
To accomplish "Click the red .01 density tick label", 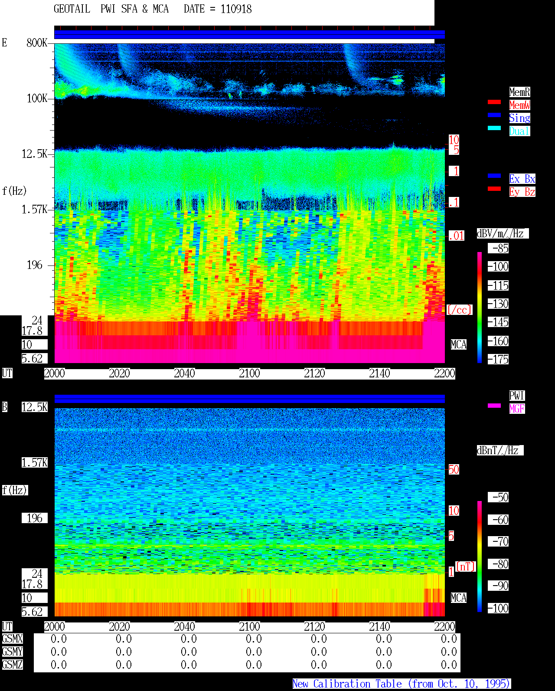I will click(x=457, y=236).
